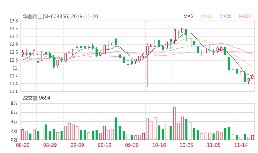This screenshot has width=258, height=153.
Task: Click the 12.9 price axis label
Action: click(x=14, y=44)
